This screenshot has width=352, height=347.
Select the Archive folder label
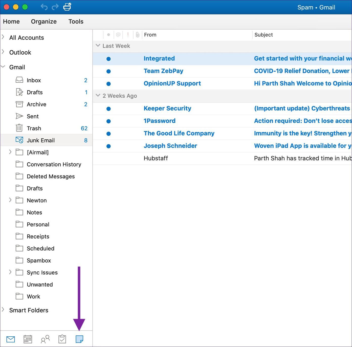click(x=36, y=104)
